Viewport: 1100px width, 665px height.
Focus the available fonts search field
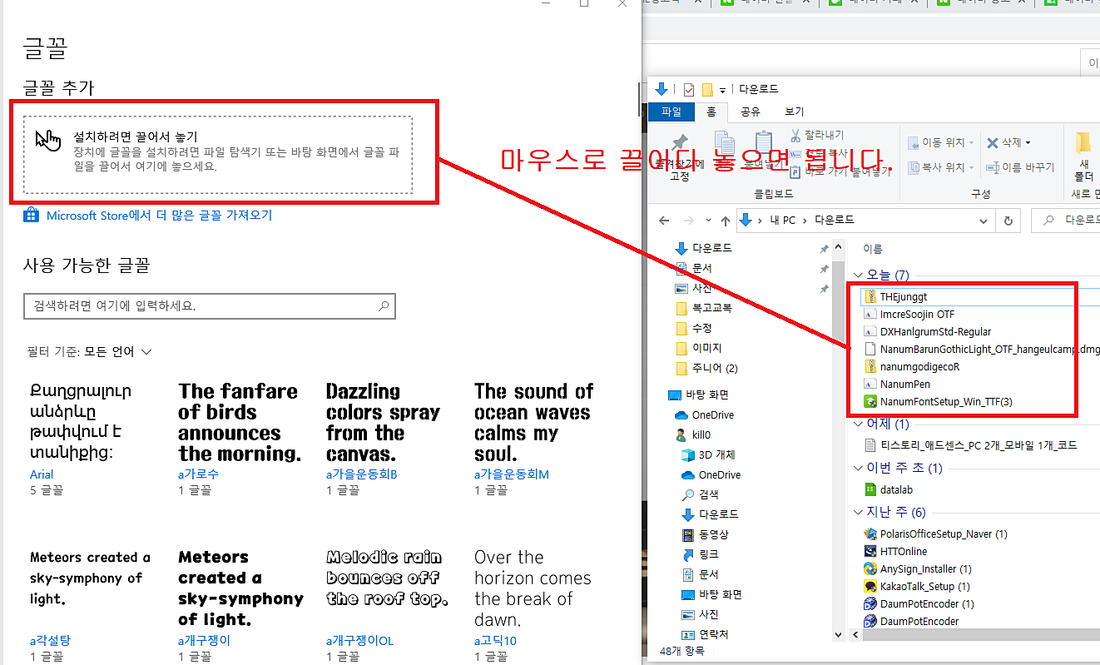click(209, 305)
